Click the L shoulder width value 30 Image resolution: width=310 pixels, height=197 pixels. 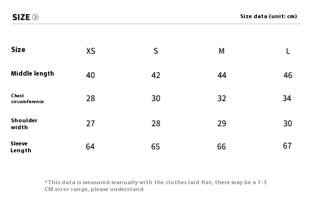point(288,124)
